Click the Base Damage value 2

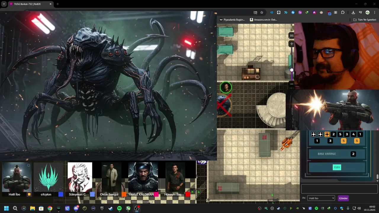353,154
